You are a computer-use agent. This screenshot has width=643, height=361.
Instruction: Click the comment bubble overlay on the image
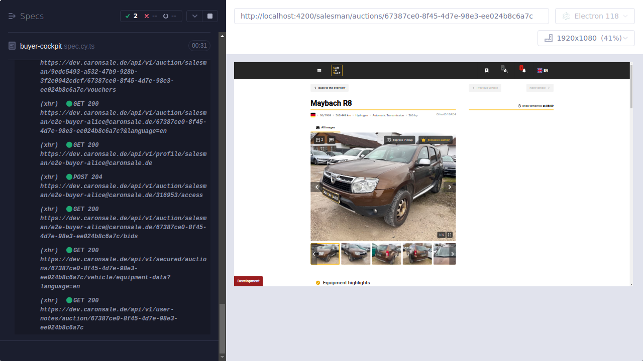point(331,139)
